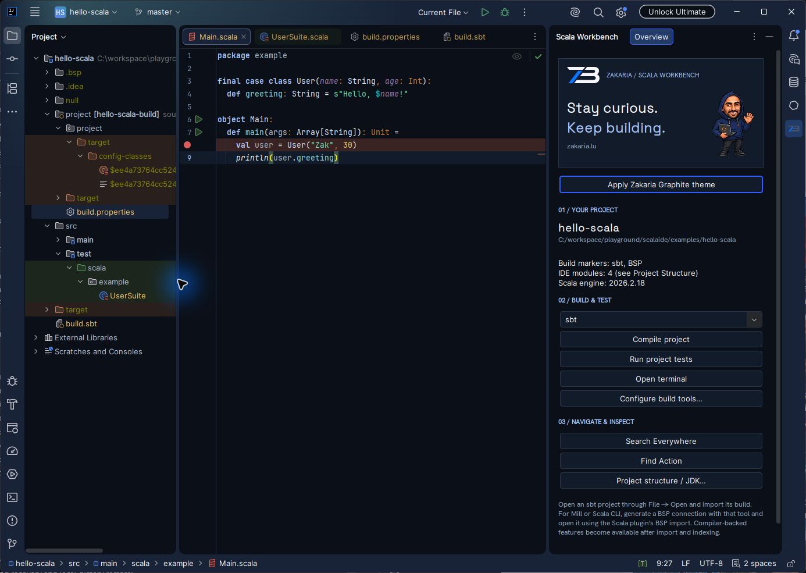Open the Scala Workbench sidebar icon
806x573 pixels.
pos(794,129)
